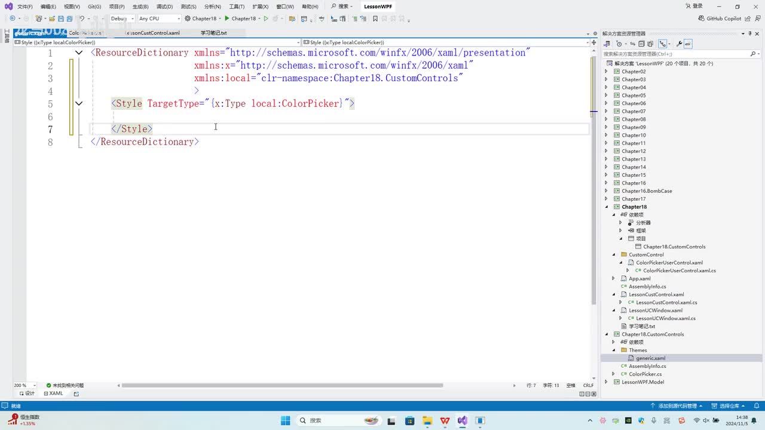Expand the LessonWPF.Model project node
Image resolution: width=765 pixels, height=430 pixels.
[606, 382]
